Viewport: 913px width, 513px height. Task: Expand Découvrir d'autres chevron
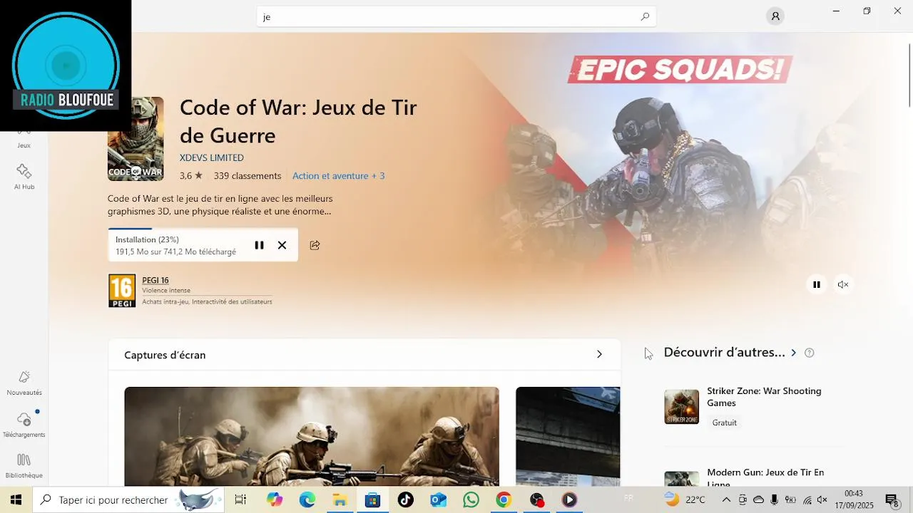(x=793, y=353)
